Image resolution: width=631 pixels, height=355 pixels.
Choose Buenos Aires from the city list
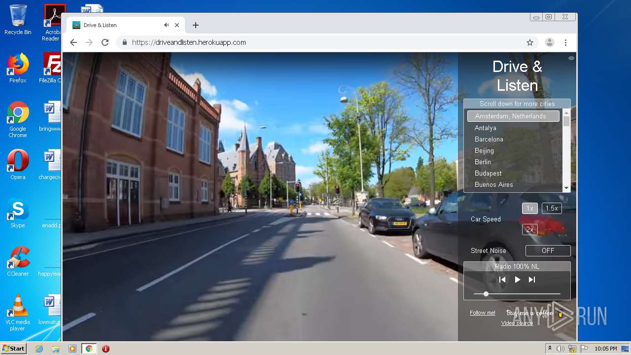click(x=493, y=184)
